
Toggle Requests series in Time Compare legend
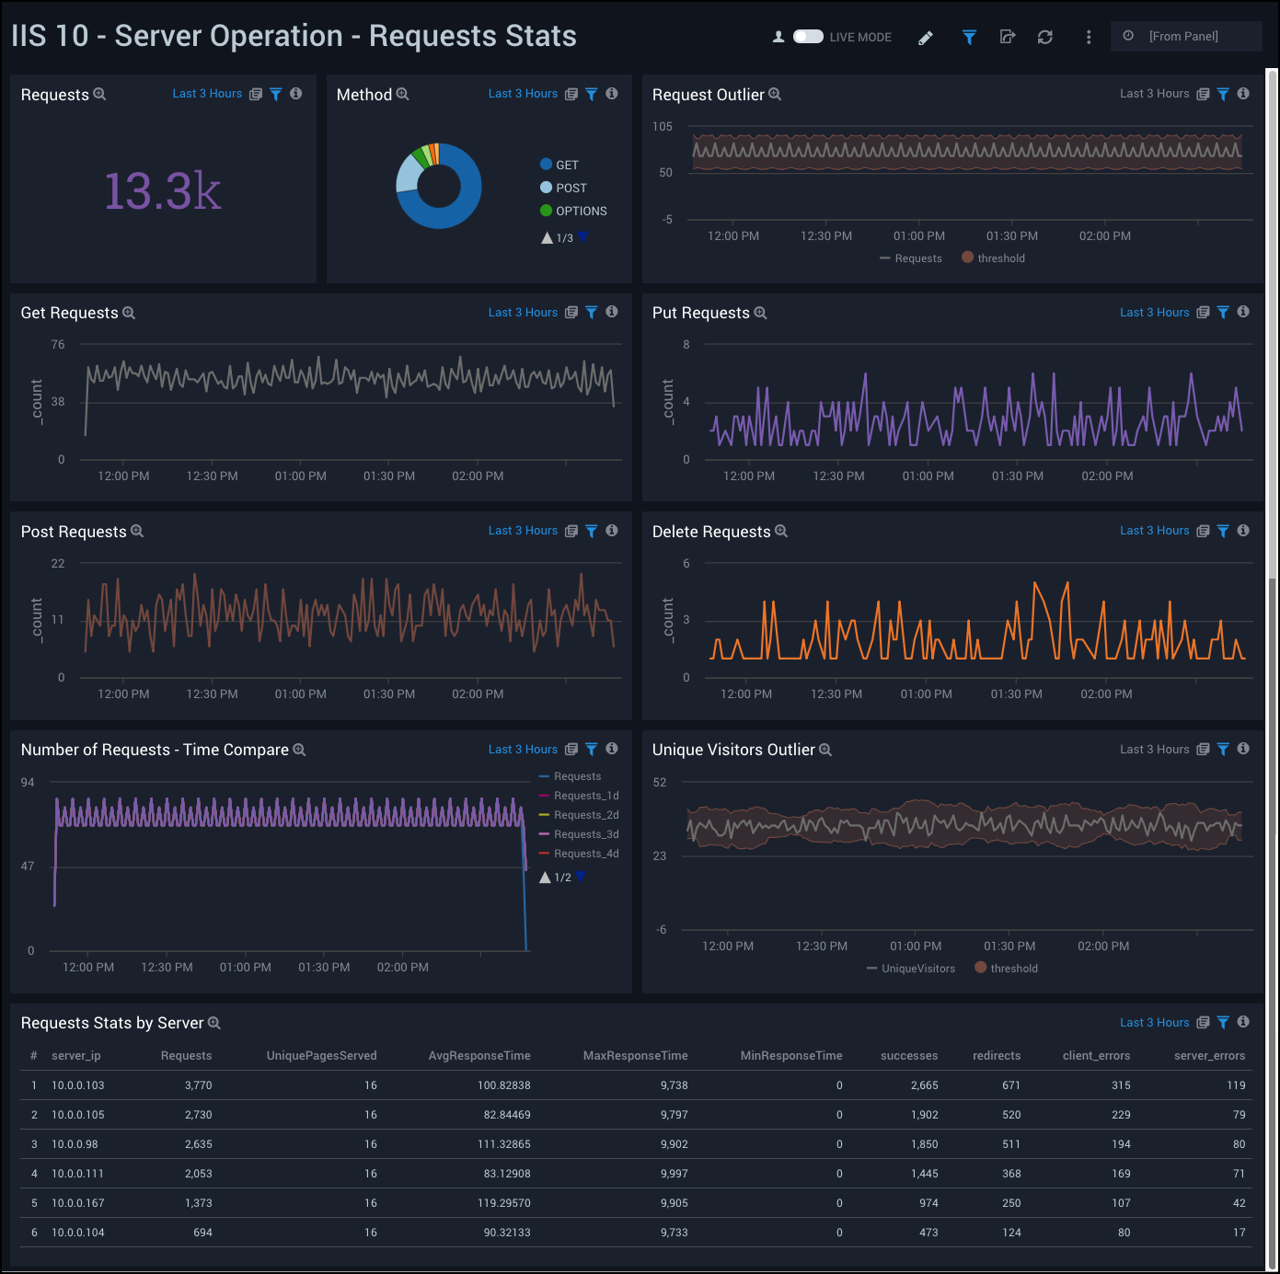pos(570,776)
